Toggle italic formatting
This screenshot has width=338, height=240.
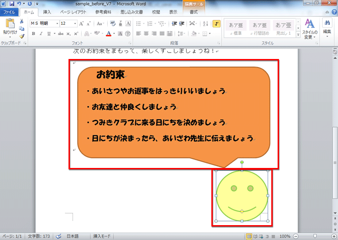(x=41, y=34)
